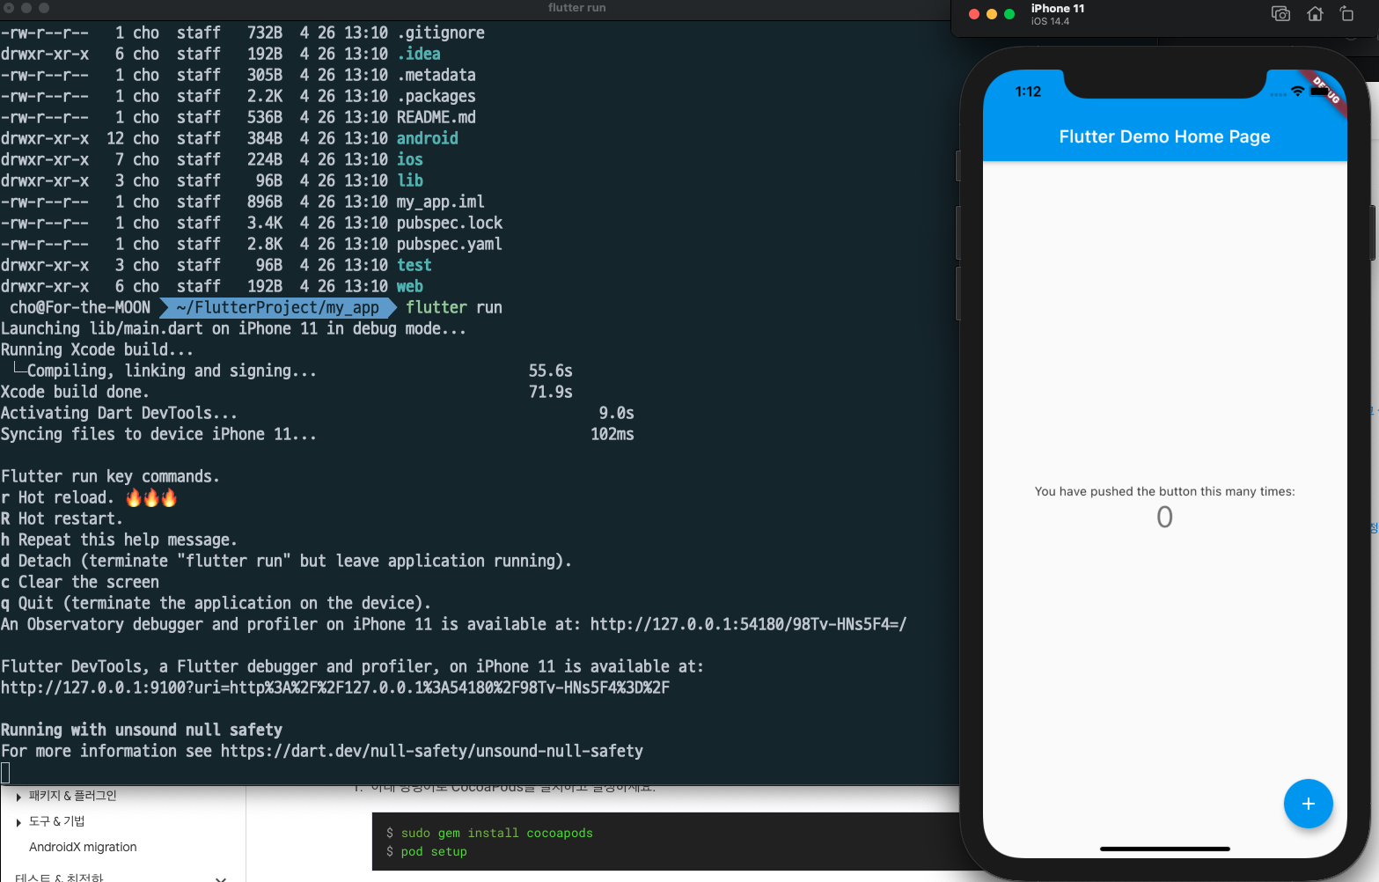Click the battery icon in iPhone status bar
Screen dimensions: 1379x882
[x=1319, y=92]
